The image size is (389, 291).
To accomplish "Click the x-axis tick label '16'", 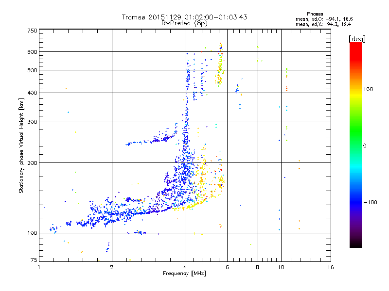I will click(x=331, y=267).
